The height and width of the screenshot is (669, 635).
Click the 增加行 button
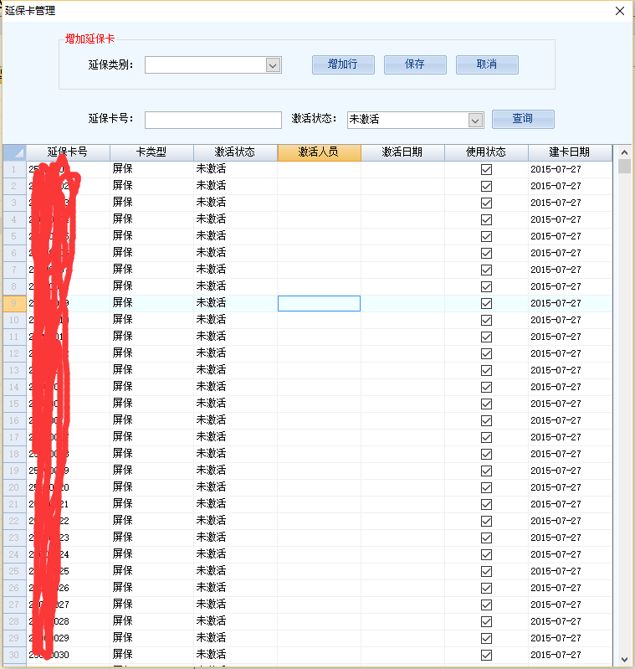coord(343,64)
